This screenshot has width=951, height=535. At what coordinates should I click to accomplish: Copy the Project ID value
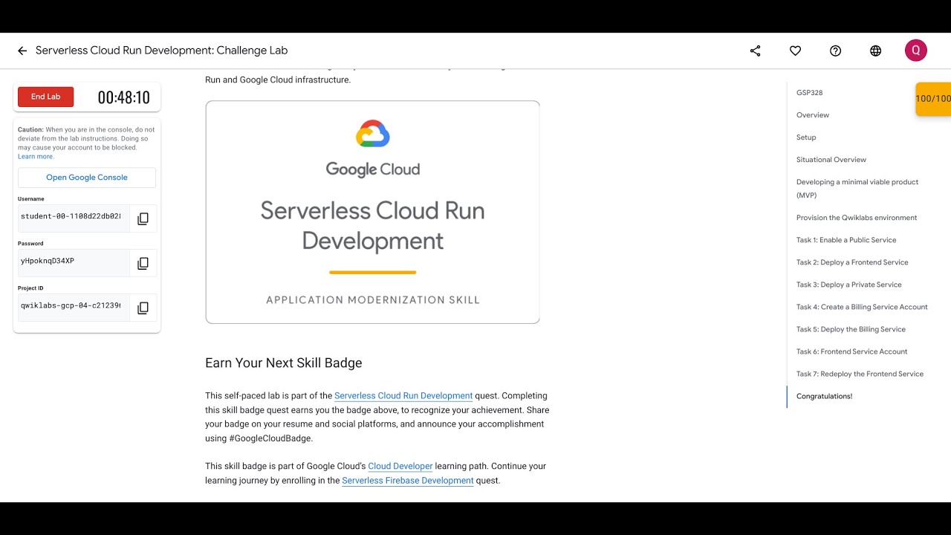pyautogui.click(x=143, y=308)
